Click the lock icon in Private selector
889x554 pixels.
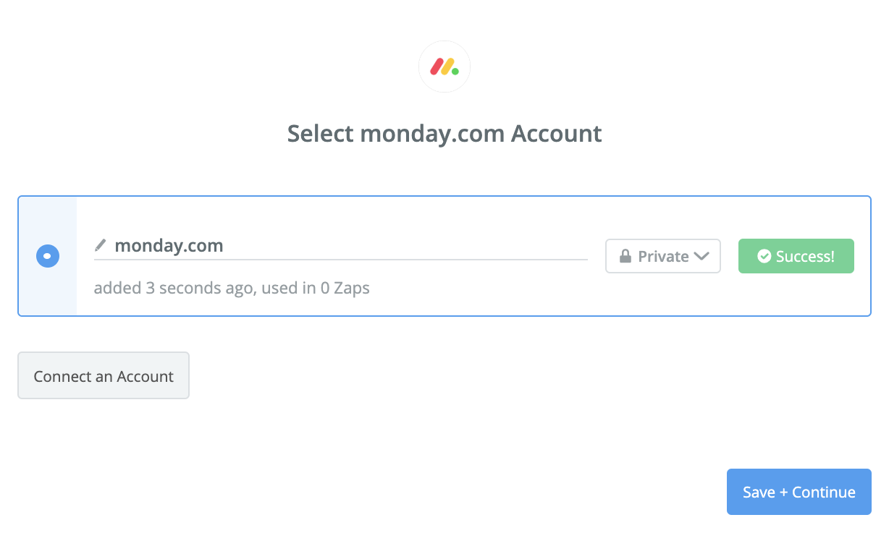(625, 257)
